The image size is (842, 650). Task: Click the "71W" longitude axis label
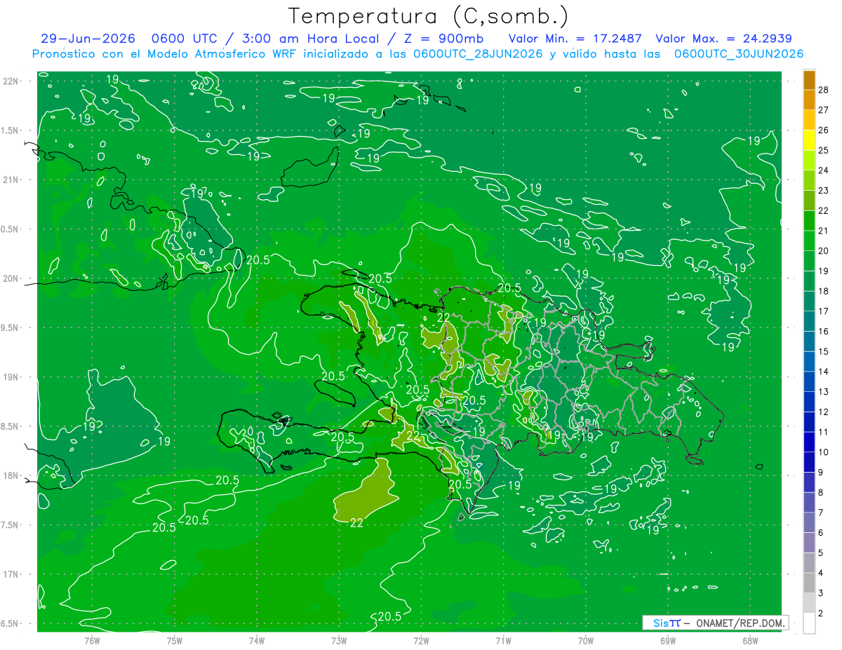tap(503, 640)
